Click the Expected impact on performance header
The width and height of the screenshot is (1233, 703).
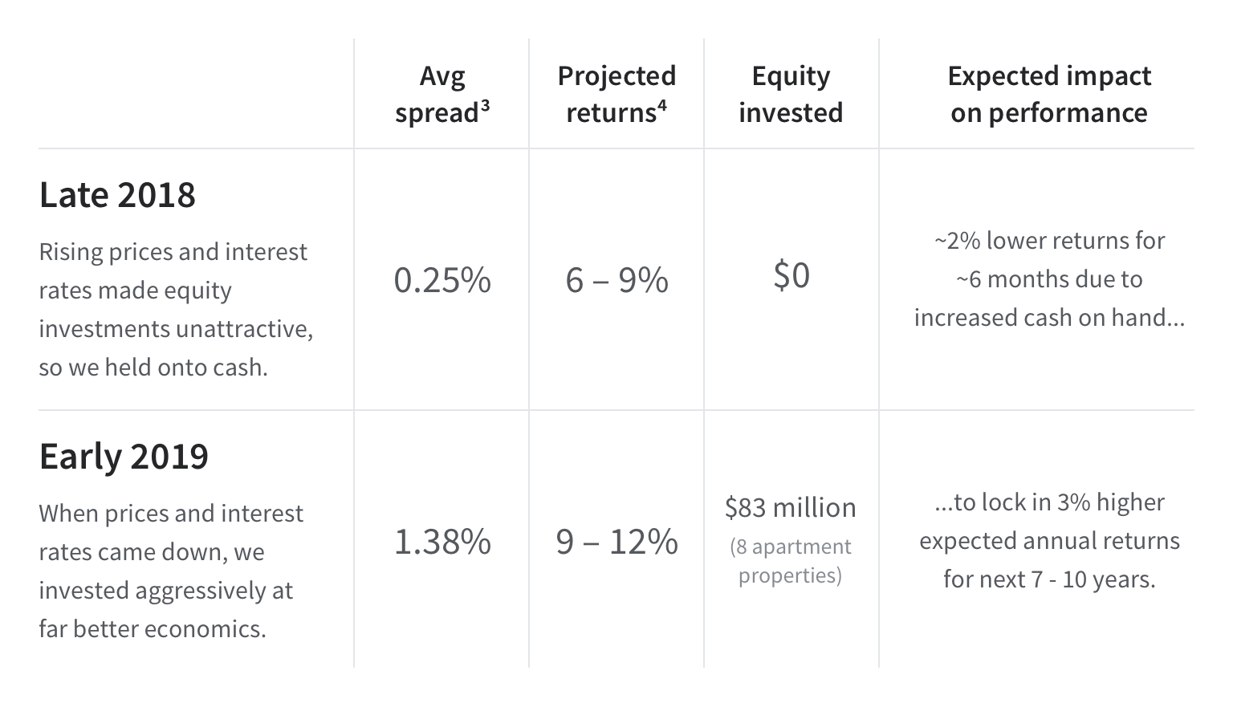(1048, 94)
